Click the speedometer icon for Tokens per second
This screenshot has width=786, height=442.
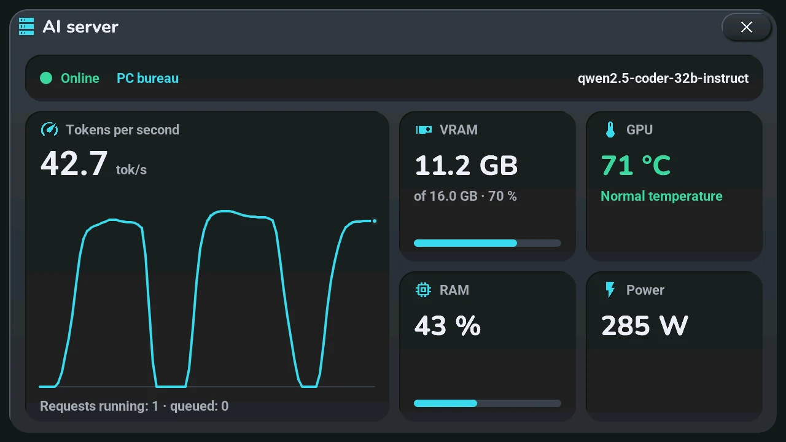coord(49,130)
